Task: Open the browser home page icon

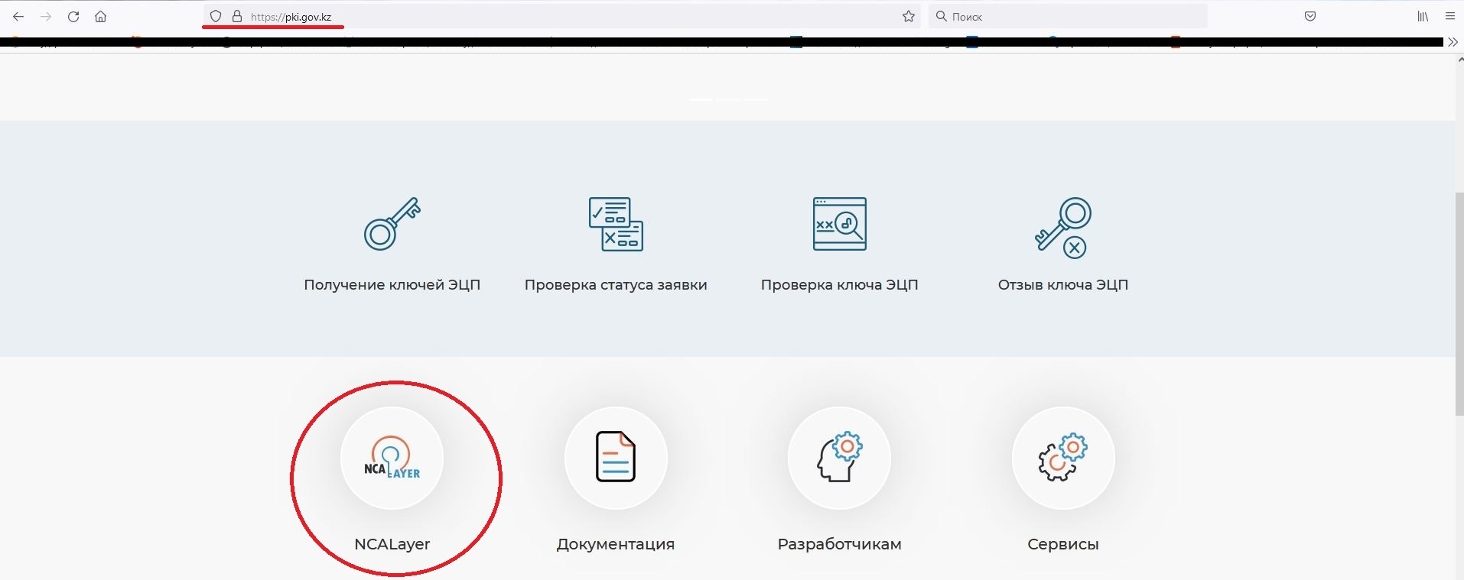Action: [100, 16]
